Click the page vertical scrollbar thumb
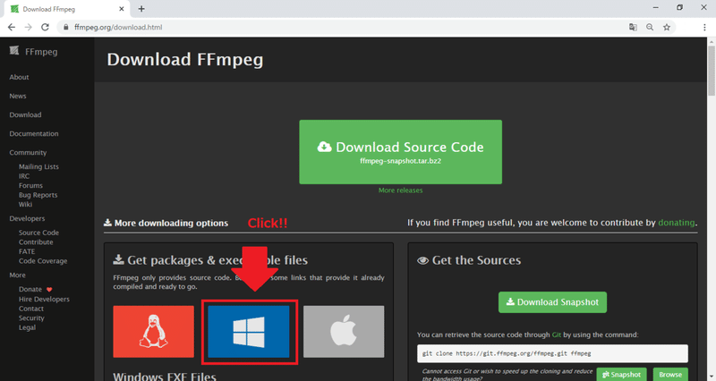 click(712, 71)
